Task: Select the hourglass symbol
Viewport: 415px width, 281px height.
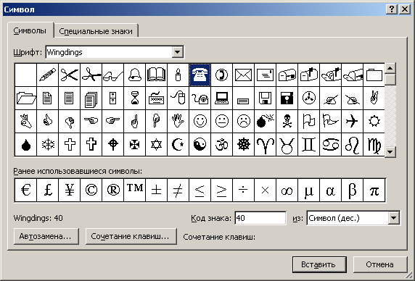Action: 134,98
